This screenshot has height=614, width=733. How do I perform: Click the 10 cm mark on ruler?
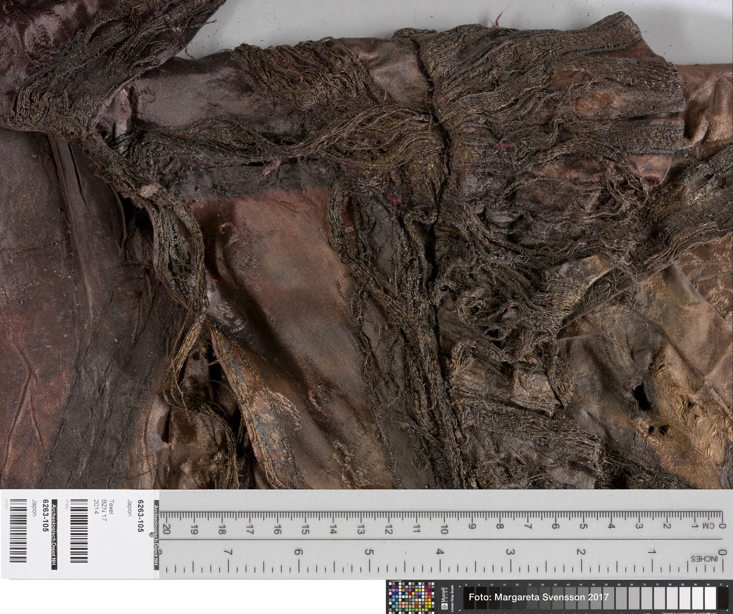click(444, 528)
